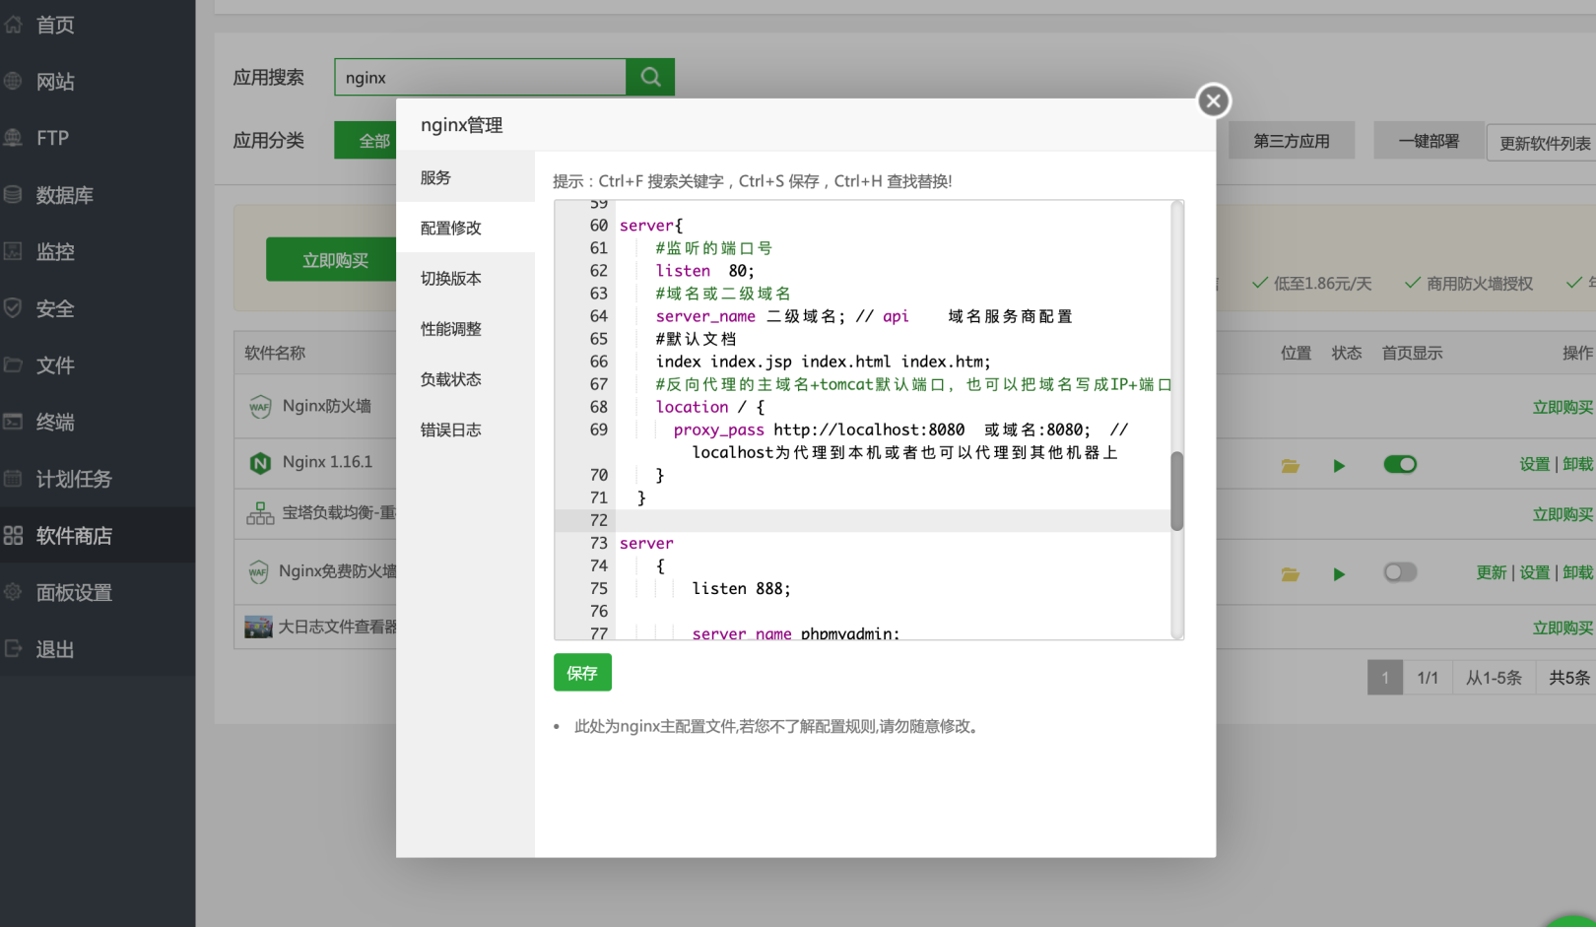
Task: Toggle homepage display for Nginx 1.16.1
Action: (x=1400, y=464)
